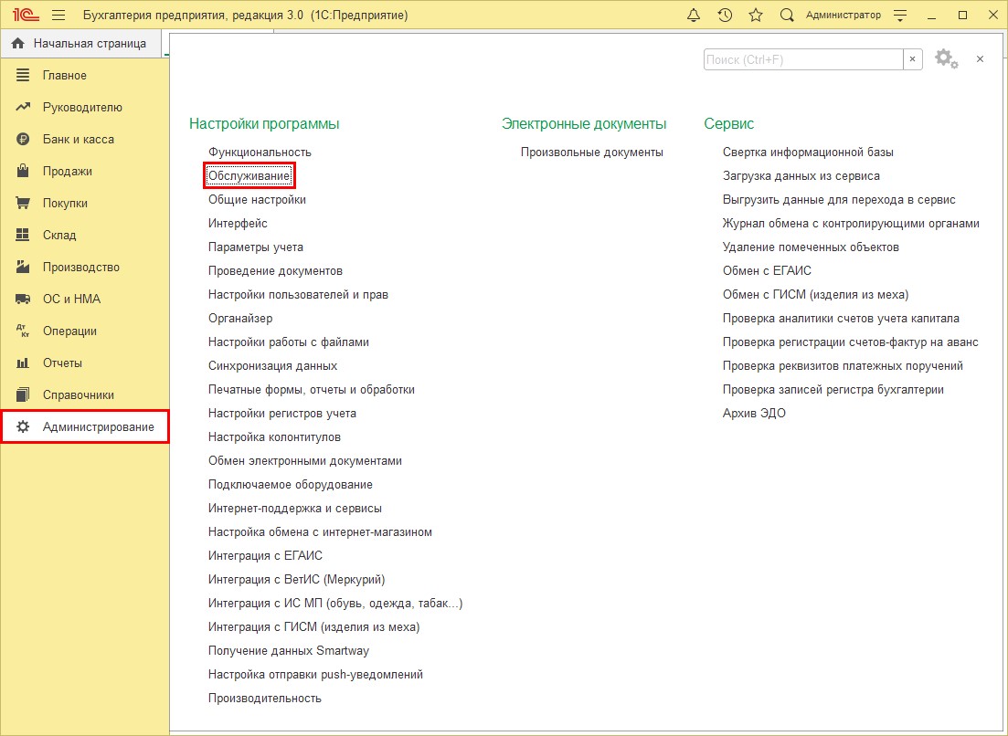Click the 1C logo icon
Screen dimensions: 1008x736
[x=25, y=16]
